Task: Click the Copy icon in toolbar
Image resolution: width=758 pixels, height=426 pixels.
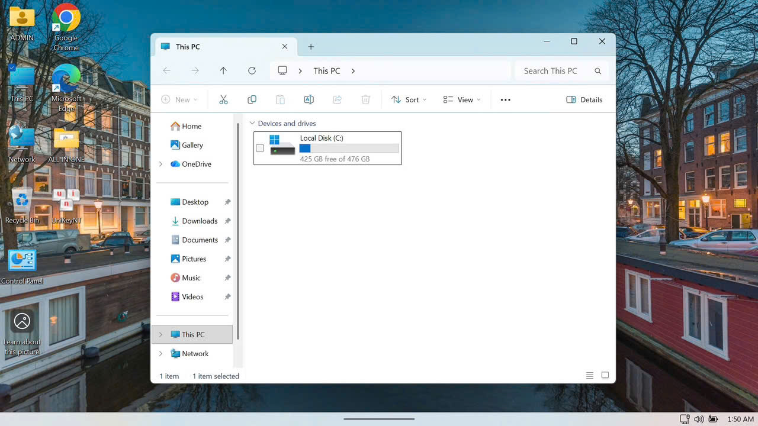Action: 252,100
